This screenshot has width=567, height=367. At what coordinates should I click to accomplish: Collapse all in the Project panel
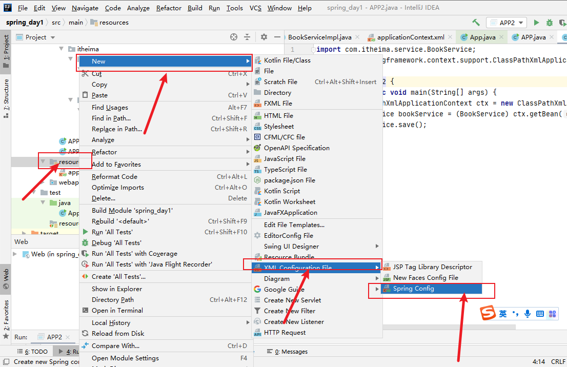(247, 37)
